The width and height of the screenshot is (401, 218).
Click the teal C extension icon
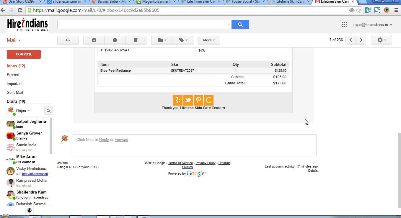(368, 10)
